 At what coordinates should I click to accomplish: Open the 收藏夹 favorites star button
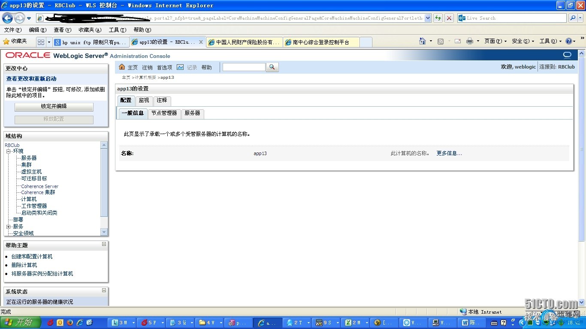(15, 41)
